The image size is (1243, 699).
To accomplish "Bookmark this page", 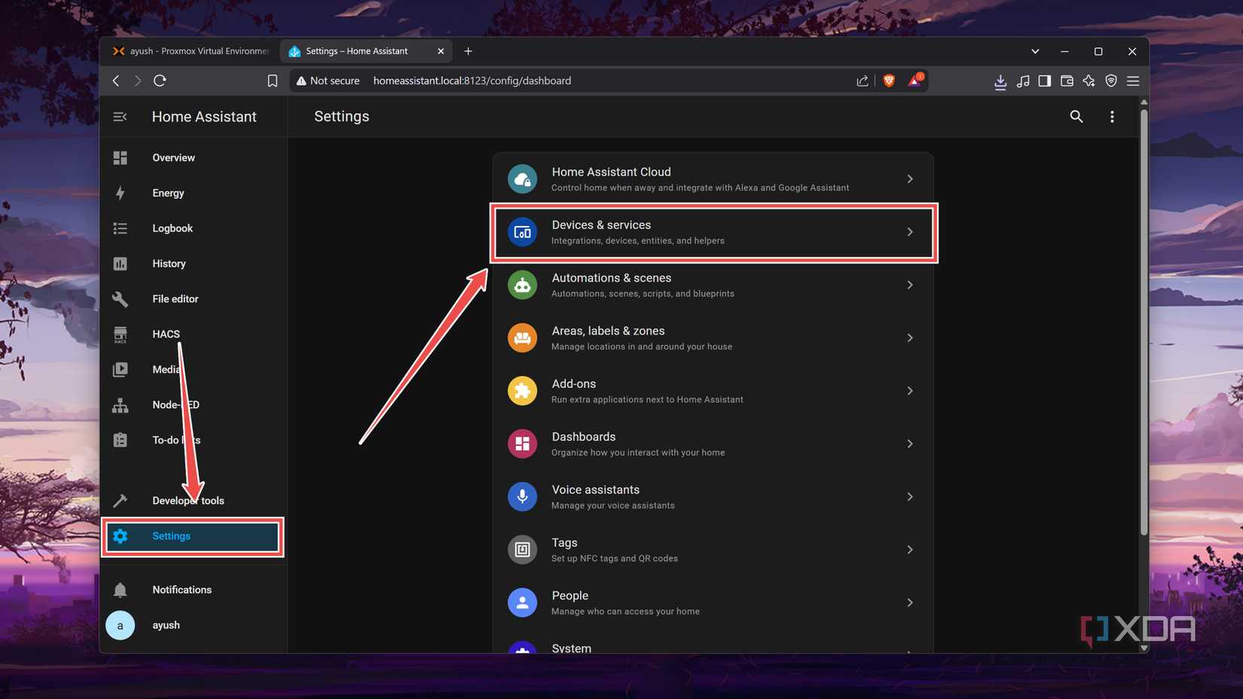I will pyautogui.click(x=273, y=81).
